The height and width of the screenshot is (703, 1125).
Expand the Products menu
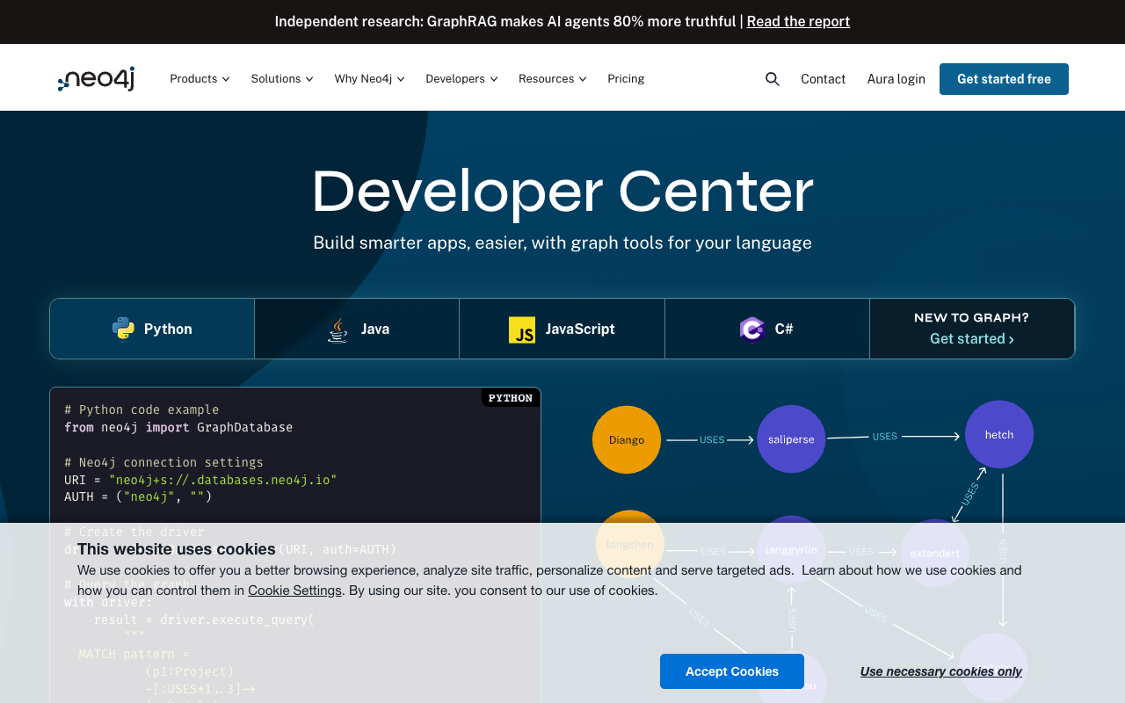pyautogui.click(x=200, y=79)
